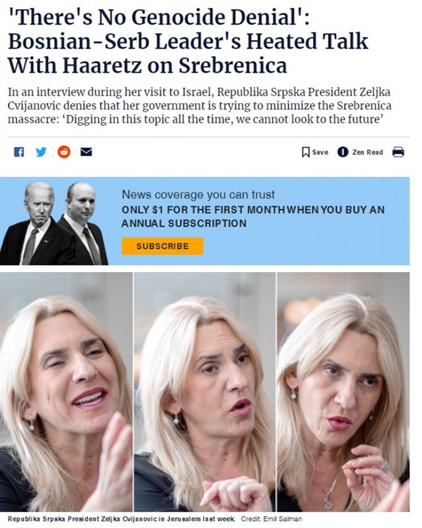
Task: Share article on Facebook
Action: point(19,152)
